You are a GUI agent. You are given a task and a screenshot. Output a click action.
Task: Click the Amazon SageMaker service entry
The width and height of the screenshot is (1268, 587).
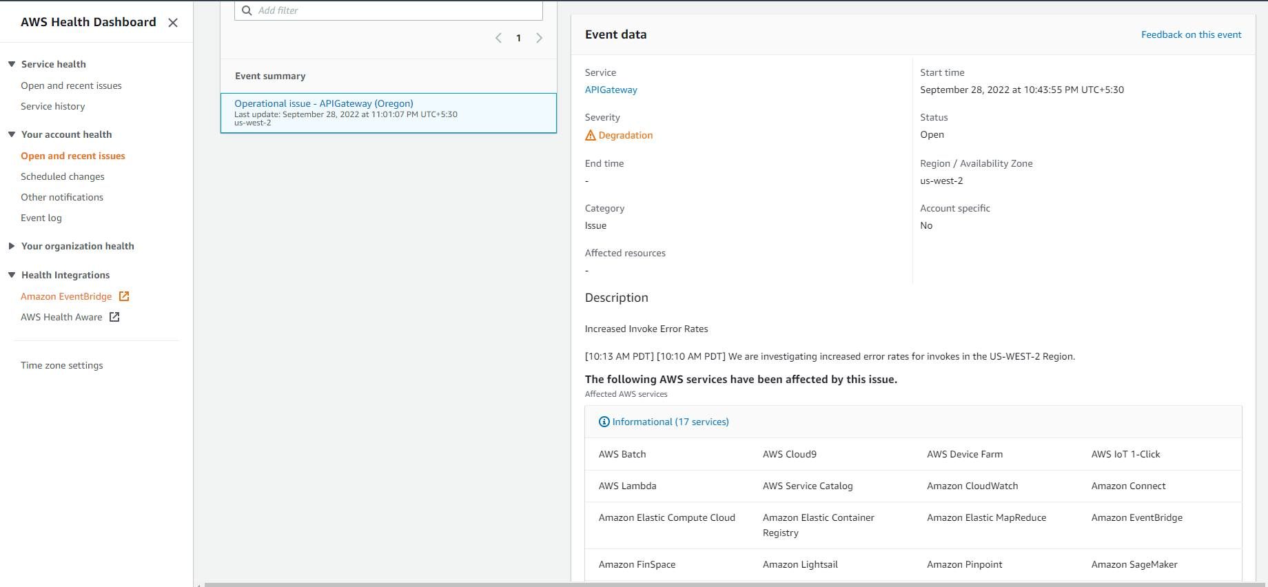(1134, 564)
